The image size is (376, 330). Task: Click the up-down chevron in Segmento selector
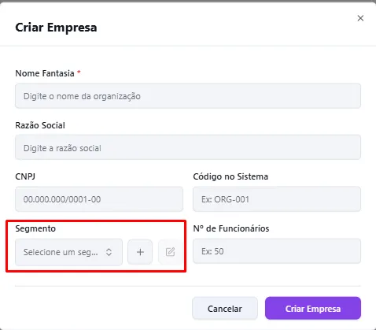click(x=109, y=252)
